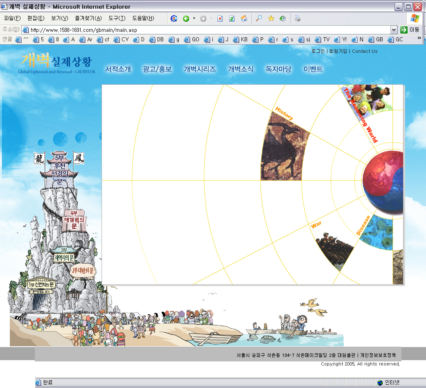Click the 인터넷 zone globe status icon
Viewport: 426px width, 388px height.
point(380,383)
